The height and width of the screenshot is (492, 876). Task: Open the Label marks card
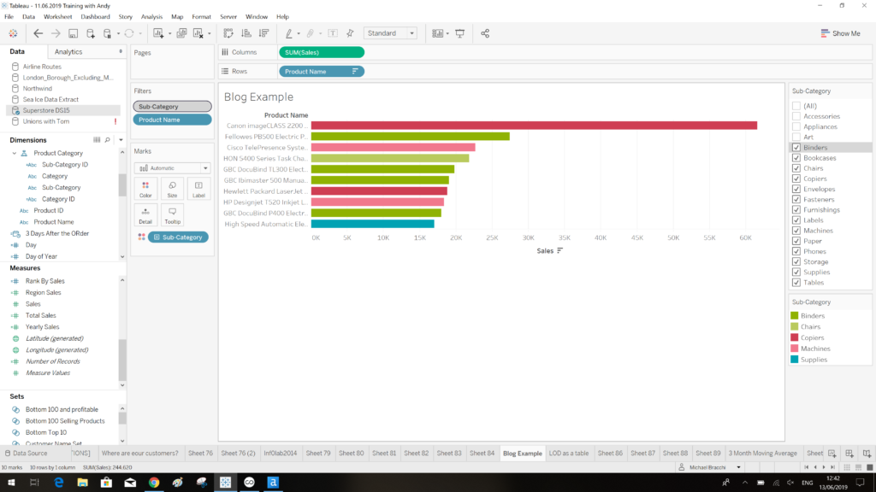pyautogui.click(x=198, y=189)
